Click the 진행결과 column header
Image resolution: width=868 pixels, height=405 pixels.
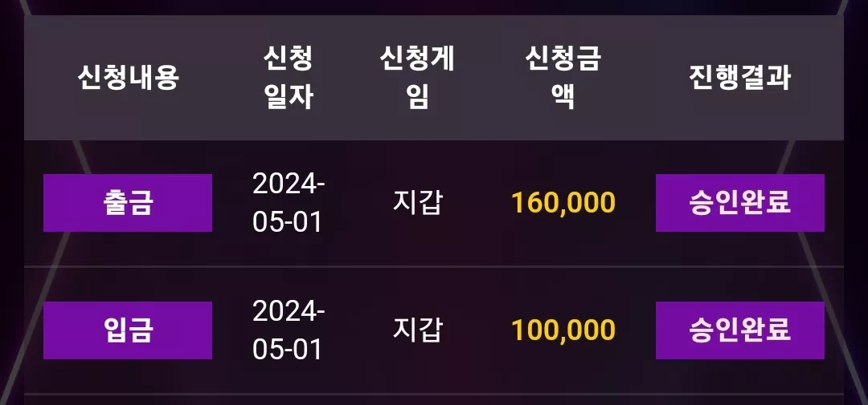pyautogui.click(x=740, y=77)
